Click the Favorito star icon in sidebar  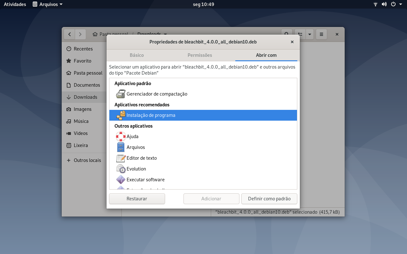(x=69, y=61)
